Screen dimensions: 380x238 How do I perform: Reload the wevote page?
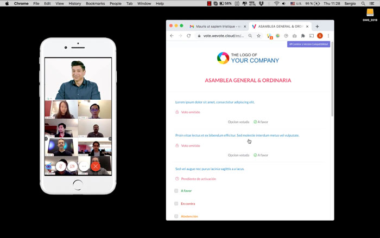coord(188,36)
